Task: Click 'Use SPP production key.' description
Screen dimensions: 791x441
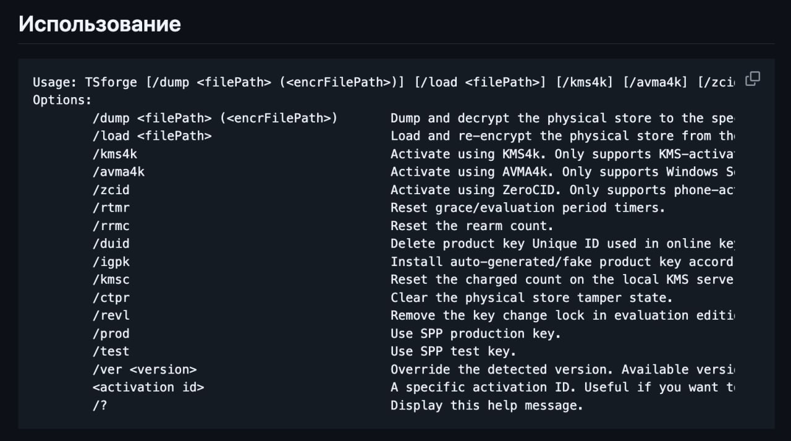Action: click(x=476, y=333)
